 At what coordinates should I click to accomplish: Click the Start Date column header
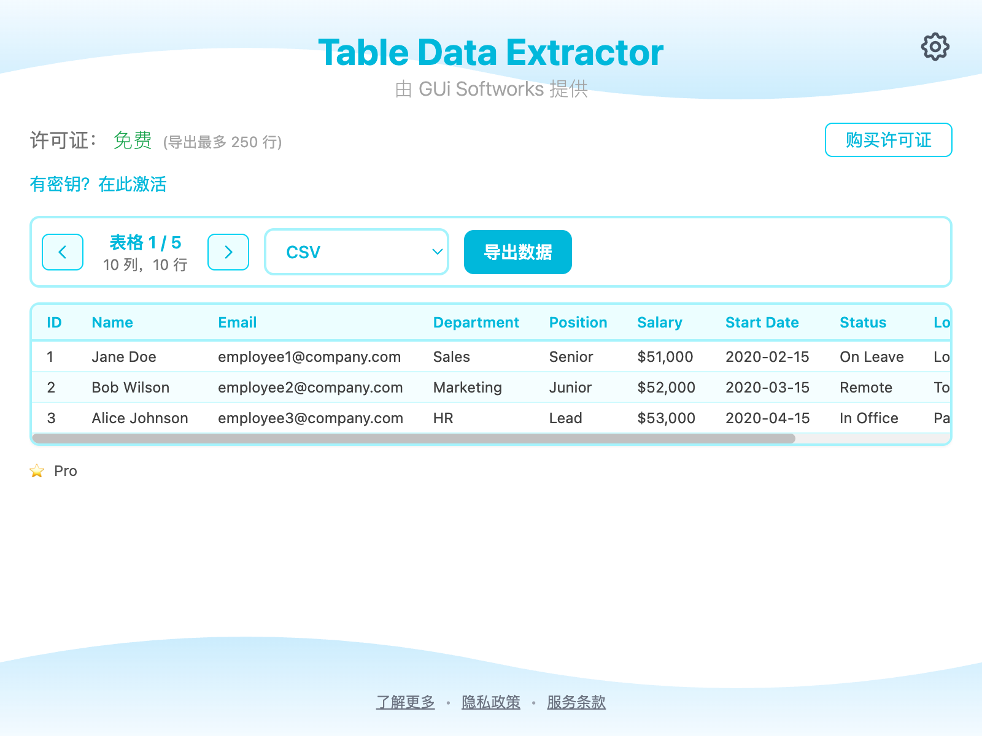pyautogui.click(x=762, y=322)
